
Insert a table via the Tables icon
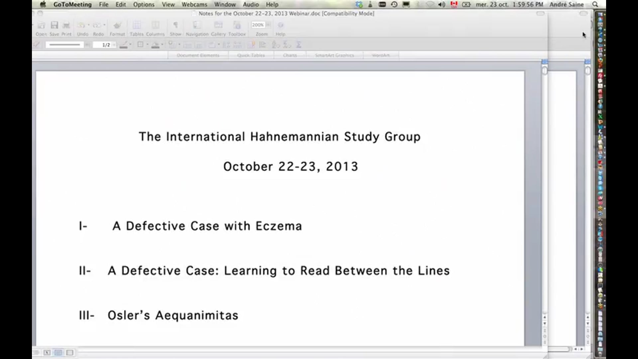137,25
